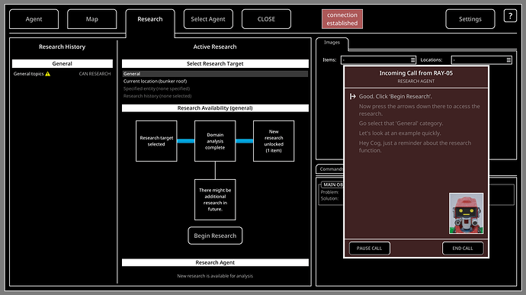526x295 pixels.
Task: Open the Images panel tab
Action: 332,43
